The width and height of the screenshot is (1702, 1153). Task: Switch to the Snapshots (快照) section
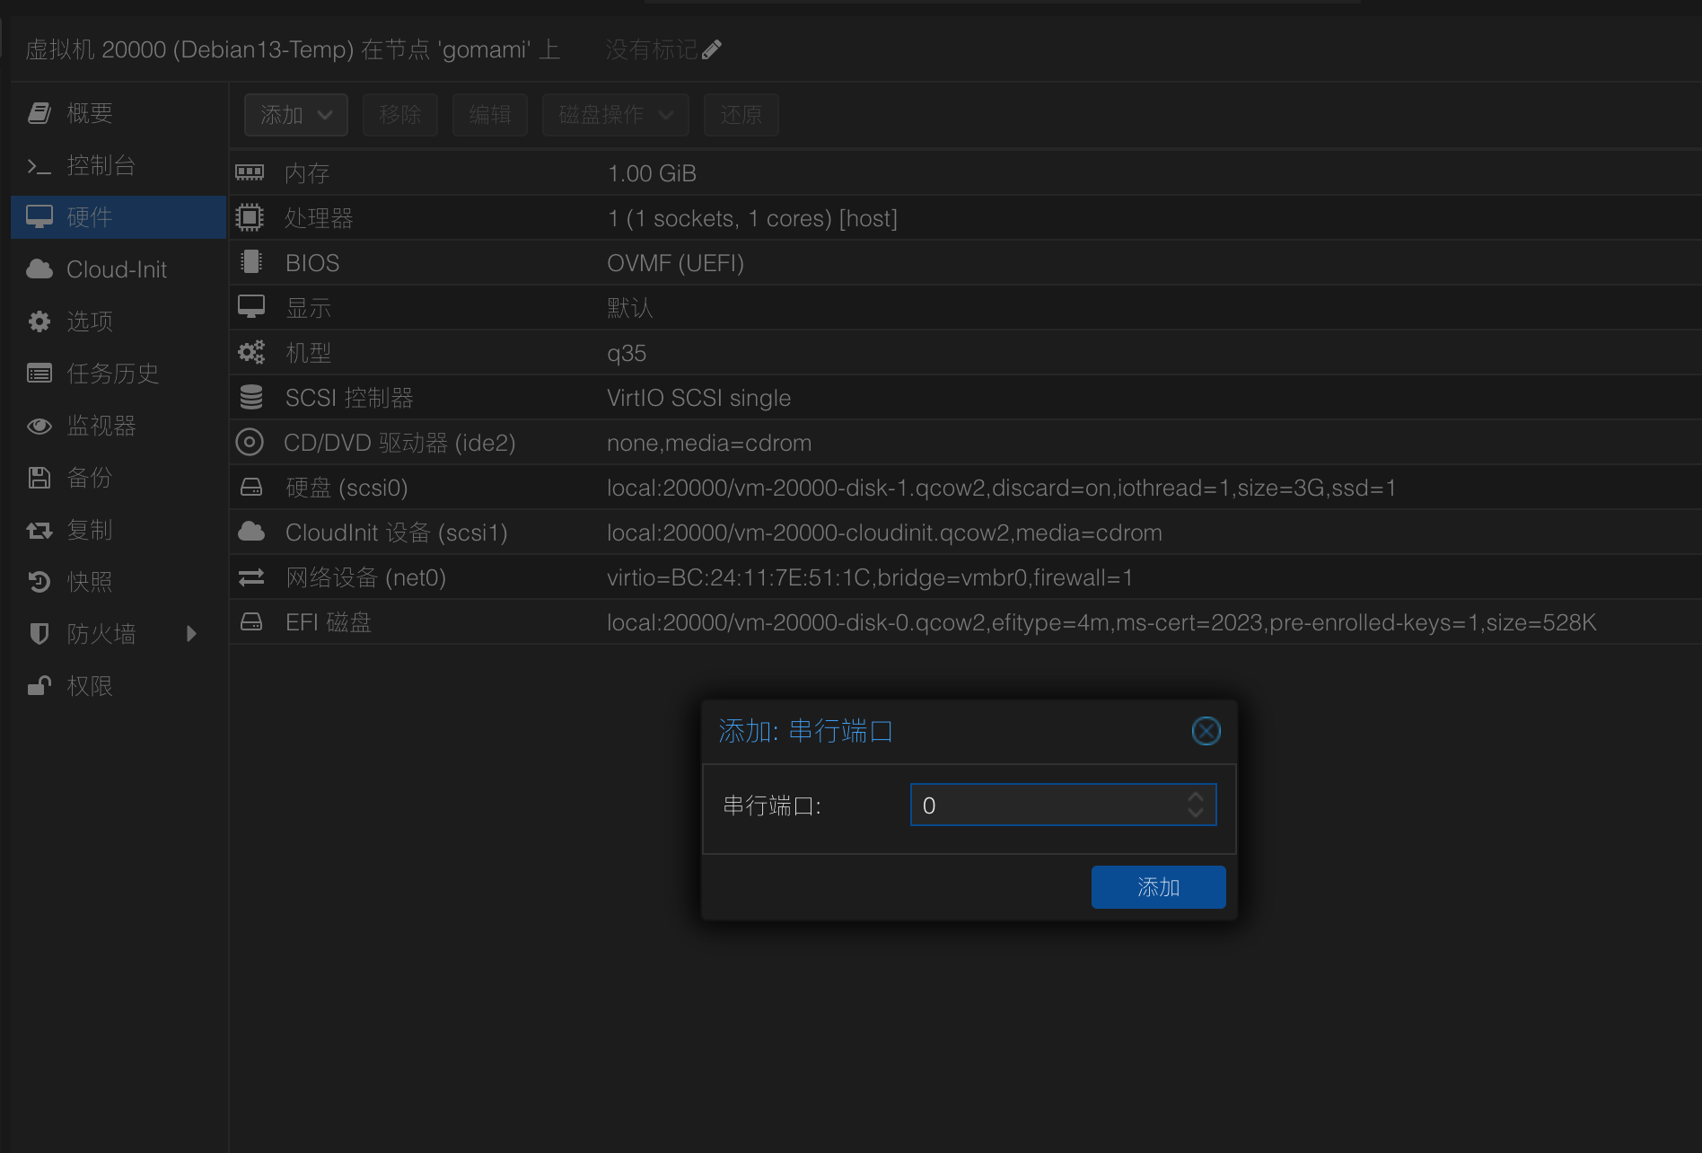pos(90,582)
